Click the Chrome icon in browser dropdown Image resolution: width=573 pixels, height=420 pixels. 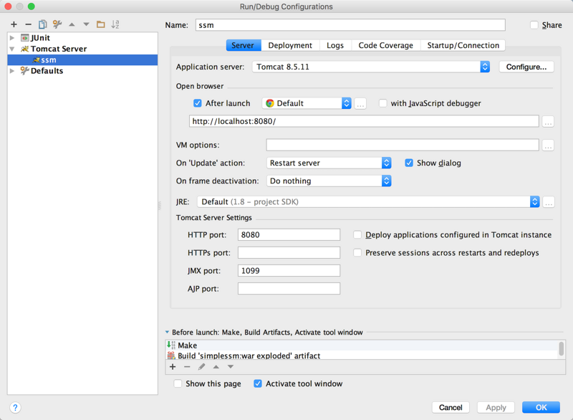coord(270,103)
